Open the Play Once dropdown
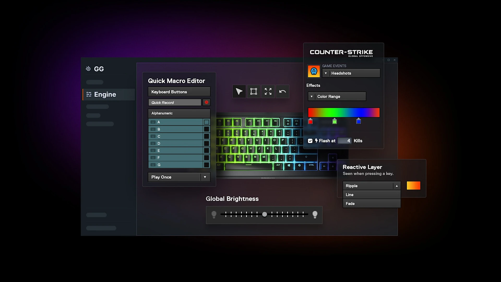Image resolution: width=501 pixels, height=282 pixels. [205, 177]
